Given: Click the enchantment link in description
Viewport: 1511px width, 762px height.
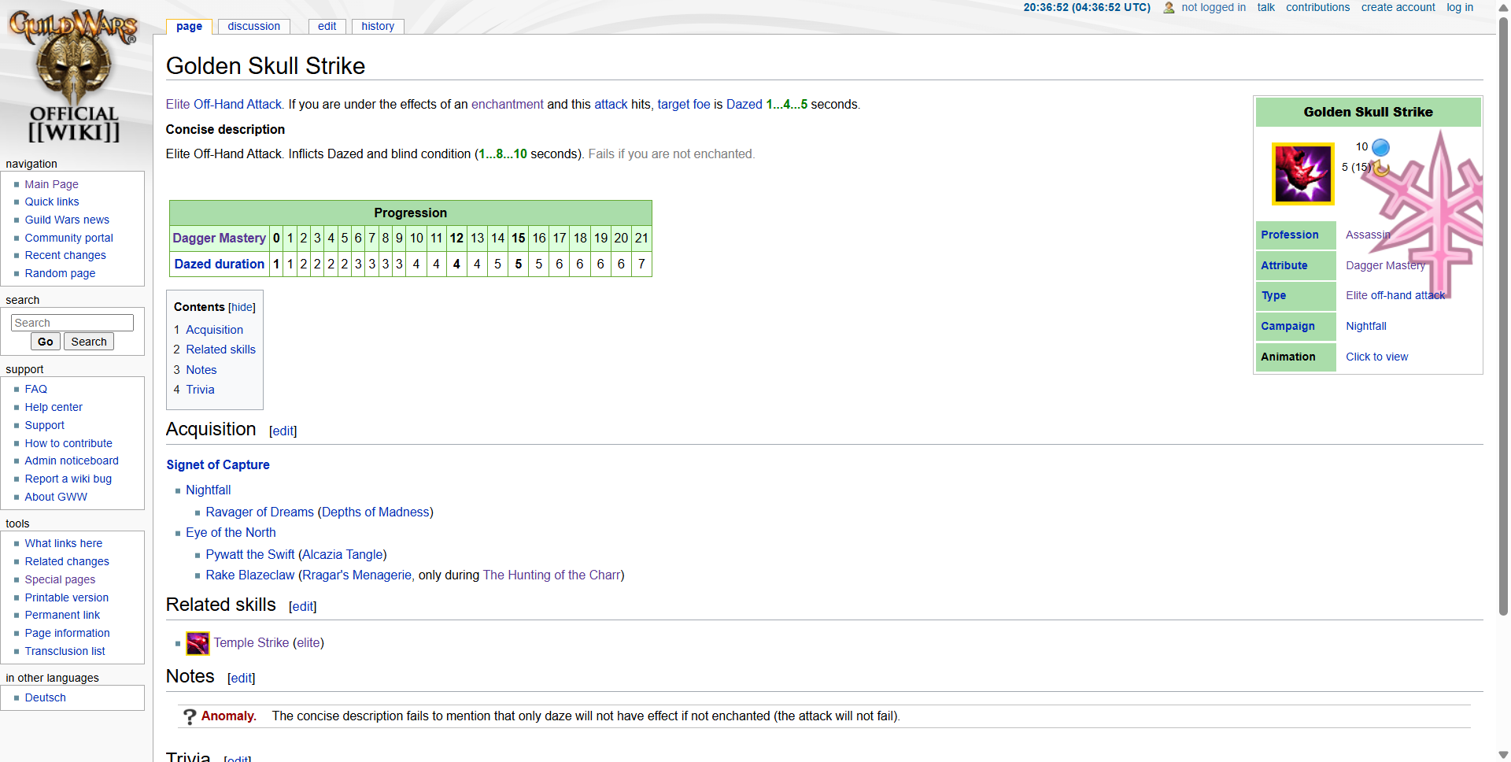Looking at the screenshot, I should tap(508, 105).
